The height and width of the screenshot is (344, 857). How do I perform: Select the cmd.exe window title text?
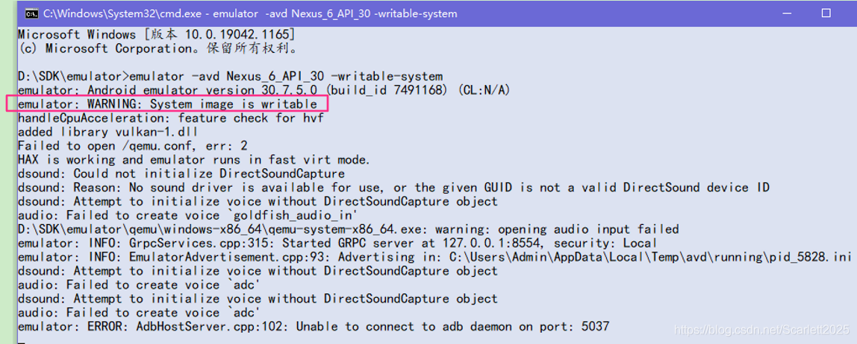(x=250, y=13)
